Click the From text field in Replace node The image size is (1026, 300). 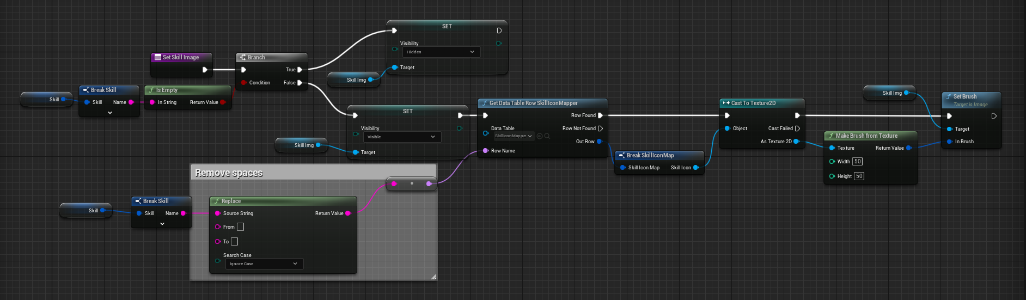click(240, 227)
